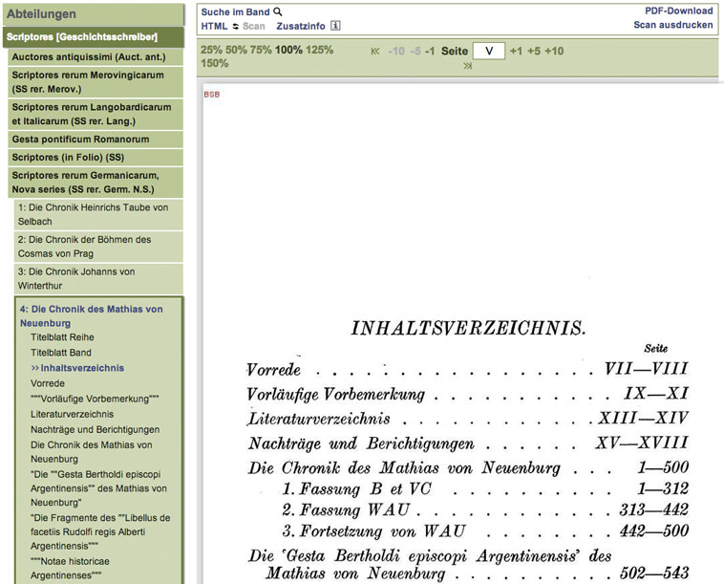Click Scan ausdrucken link
Screen dimensions: 724x584
tap(672, 26)
